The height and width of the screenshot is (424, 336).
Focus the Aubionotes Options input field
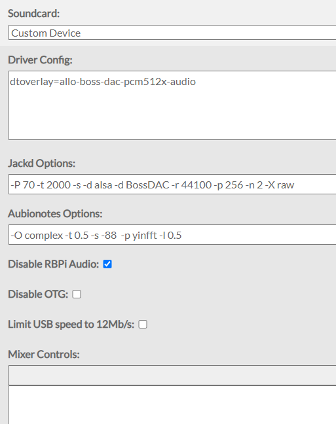(172, 235)
